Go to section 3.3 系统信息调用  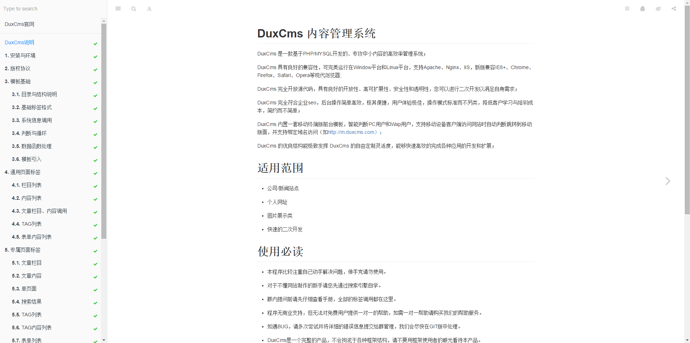click(32, 120)
